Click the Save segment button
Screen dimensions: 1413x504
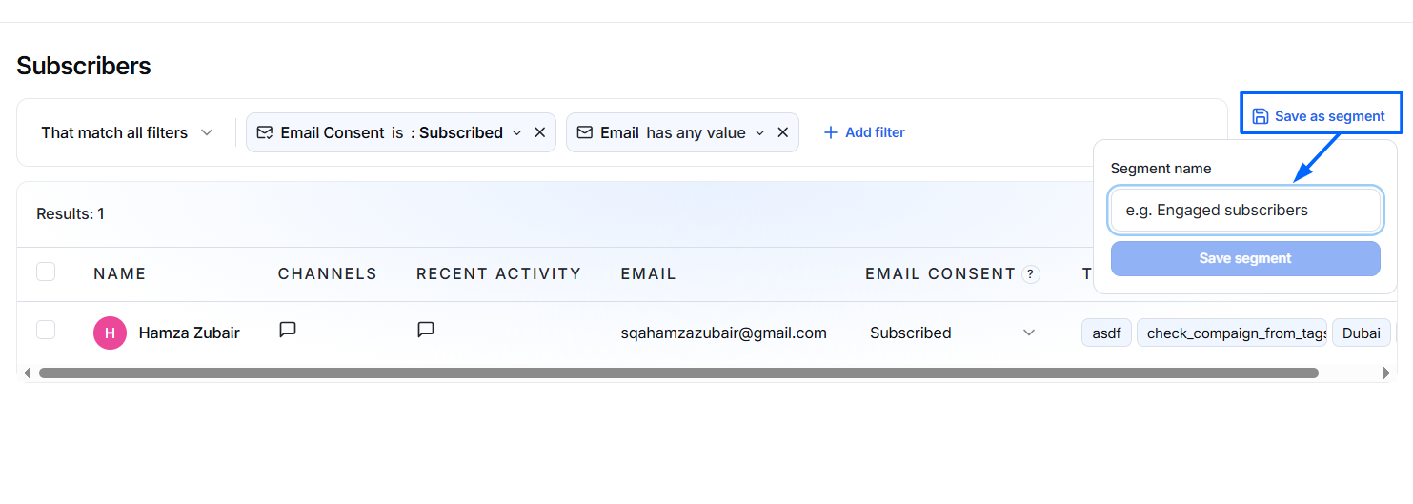(x=1245, y=258)
